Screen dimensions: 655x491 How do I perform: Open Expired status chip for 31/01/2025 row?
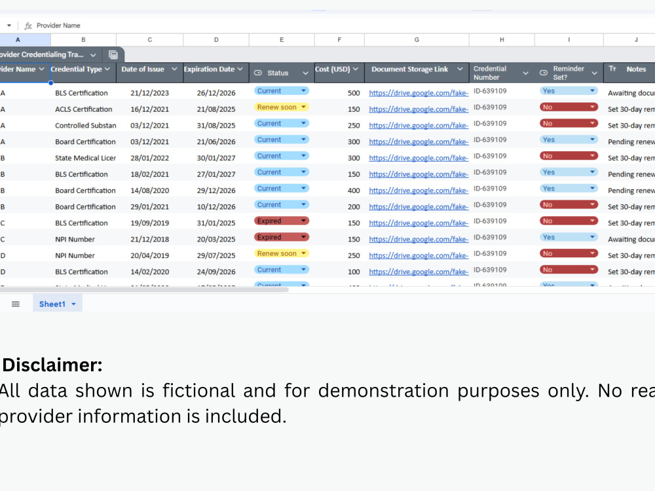[282, 221]
